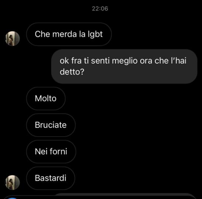Select the "Nei forni" message bubble
Viewport: 202px width, 199px height.
coord(51,151)
